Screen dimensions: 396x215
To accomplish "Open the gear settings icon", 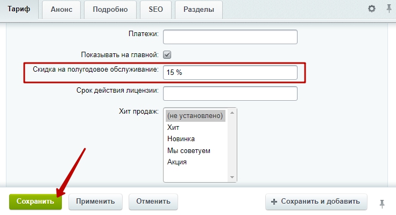I will coord(371,9).
